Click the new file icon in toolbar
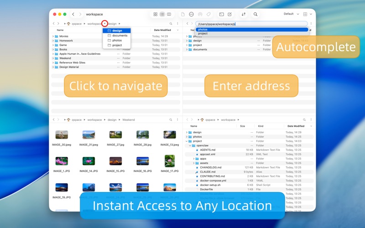 coord(183,14)
